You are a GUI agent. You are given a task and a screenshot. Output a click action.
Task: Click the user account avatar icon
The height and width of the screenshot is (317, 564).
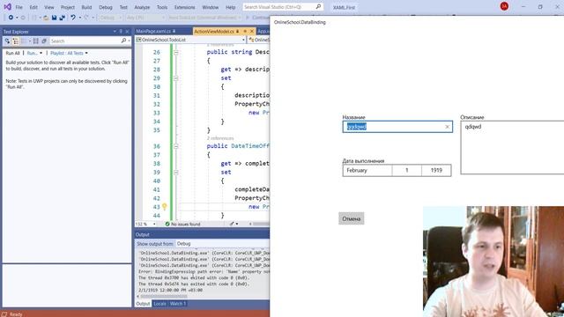pyautogui.click(x=504, y=6)
